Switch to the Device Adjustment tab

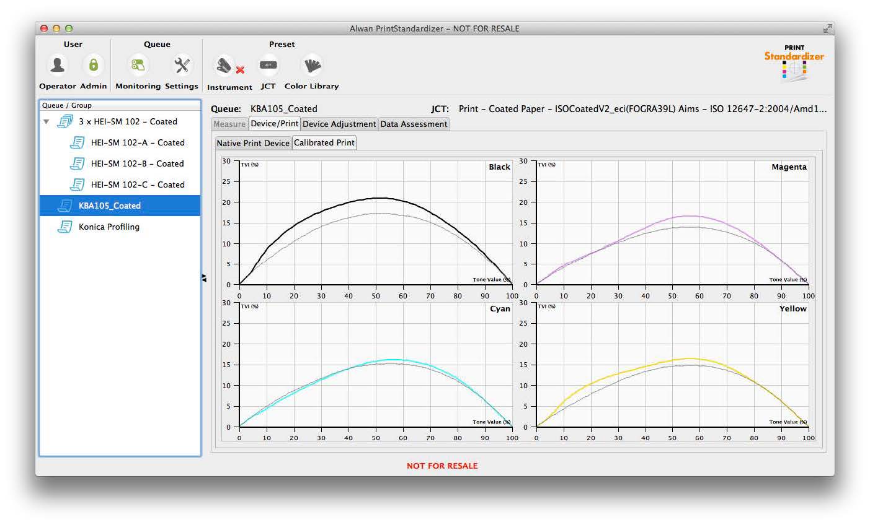coord(339,124)
